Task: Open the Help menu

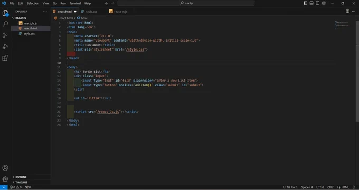Action: (88, 3)
